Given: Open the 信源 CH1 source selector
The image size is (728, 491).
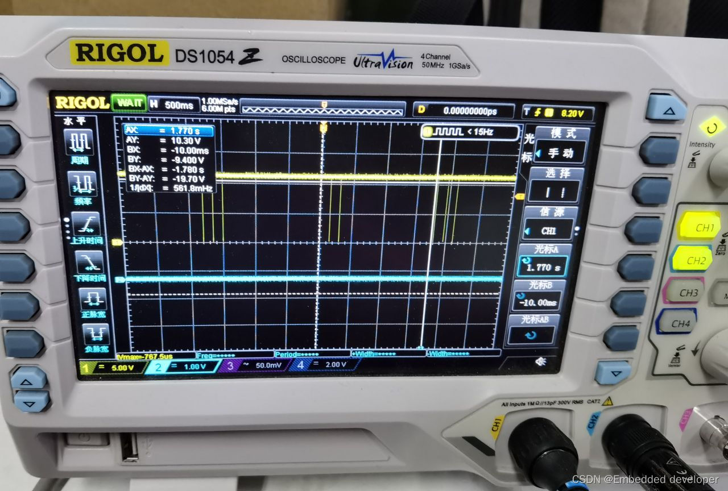Looking at the screenshot, I should pos(549,223).
